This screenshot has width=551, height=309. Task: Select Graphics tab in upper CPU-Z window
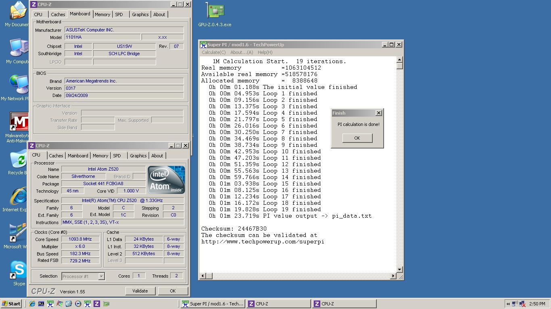(x=140, y=14)
